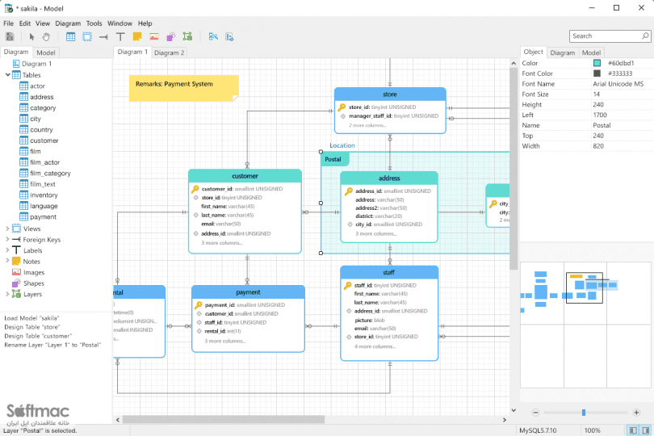Click the vertical scrollbar down arrow
654x436 pixels.
pos(514,410)
